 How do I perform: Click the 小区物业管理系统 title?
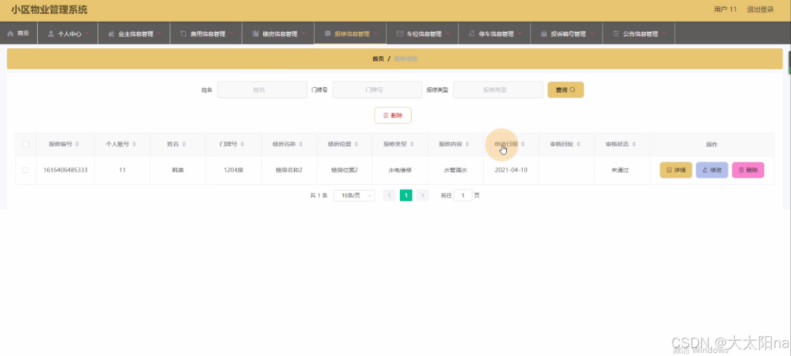pyautogui.click(x=49, y=10)
